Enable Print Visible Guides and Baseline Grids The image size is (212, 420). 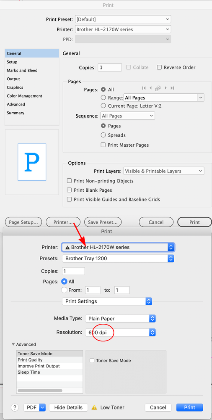pyautogui.click(x=69, y=199)
